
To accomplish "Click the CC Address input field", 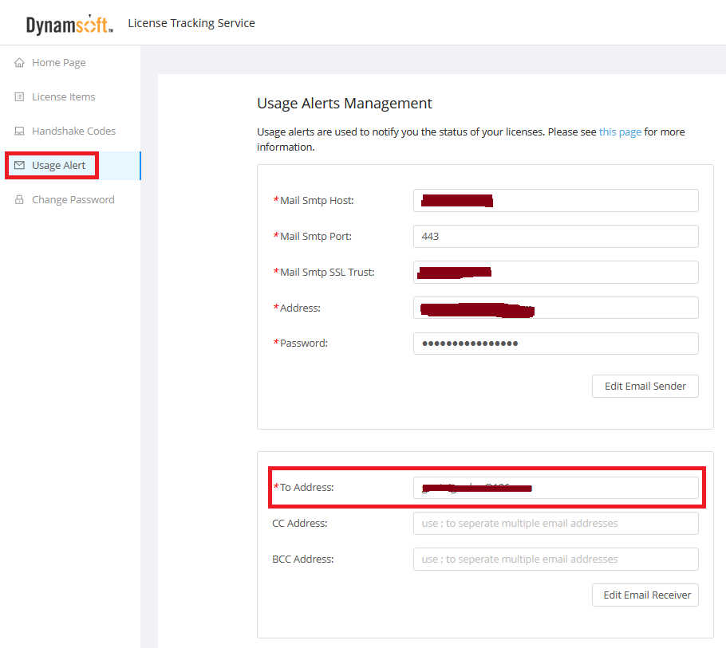I will [555, 524].
